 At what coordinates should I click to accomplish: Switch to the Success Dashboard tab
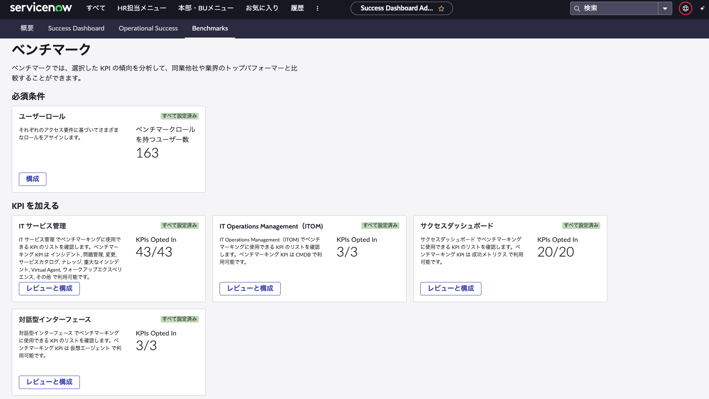pyautogui.click(x=76, y=28)
